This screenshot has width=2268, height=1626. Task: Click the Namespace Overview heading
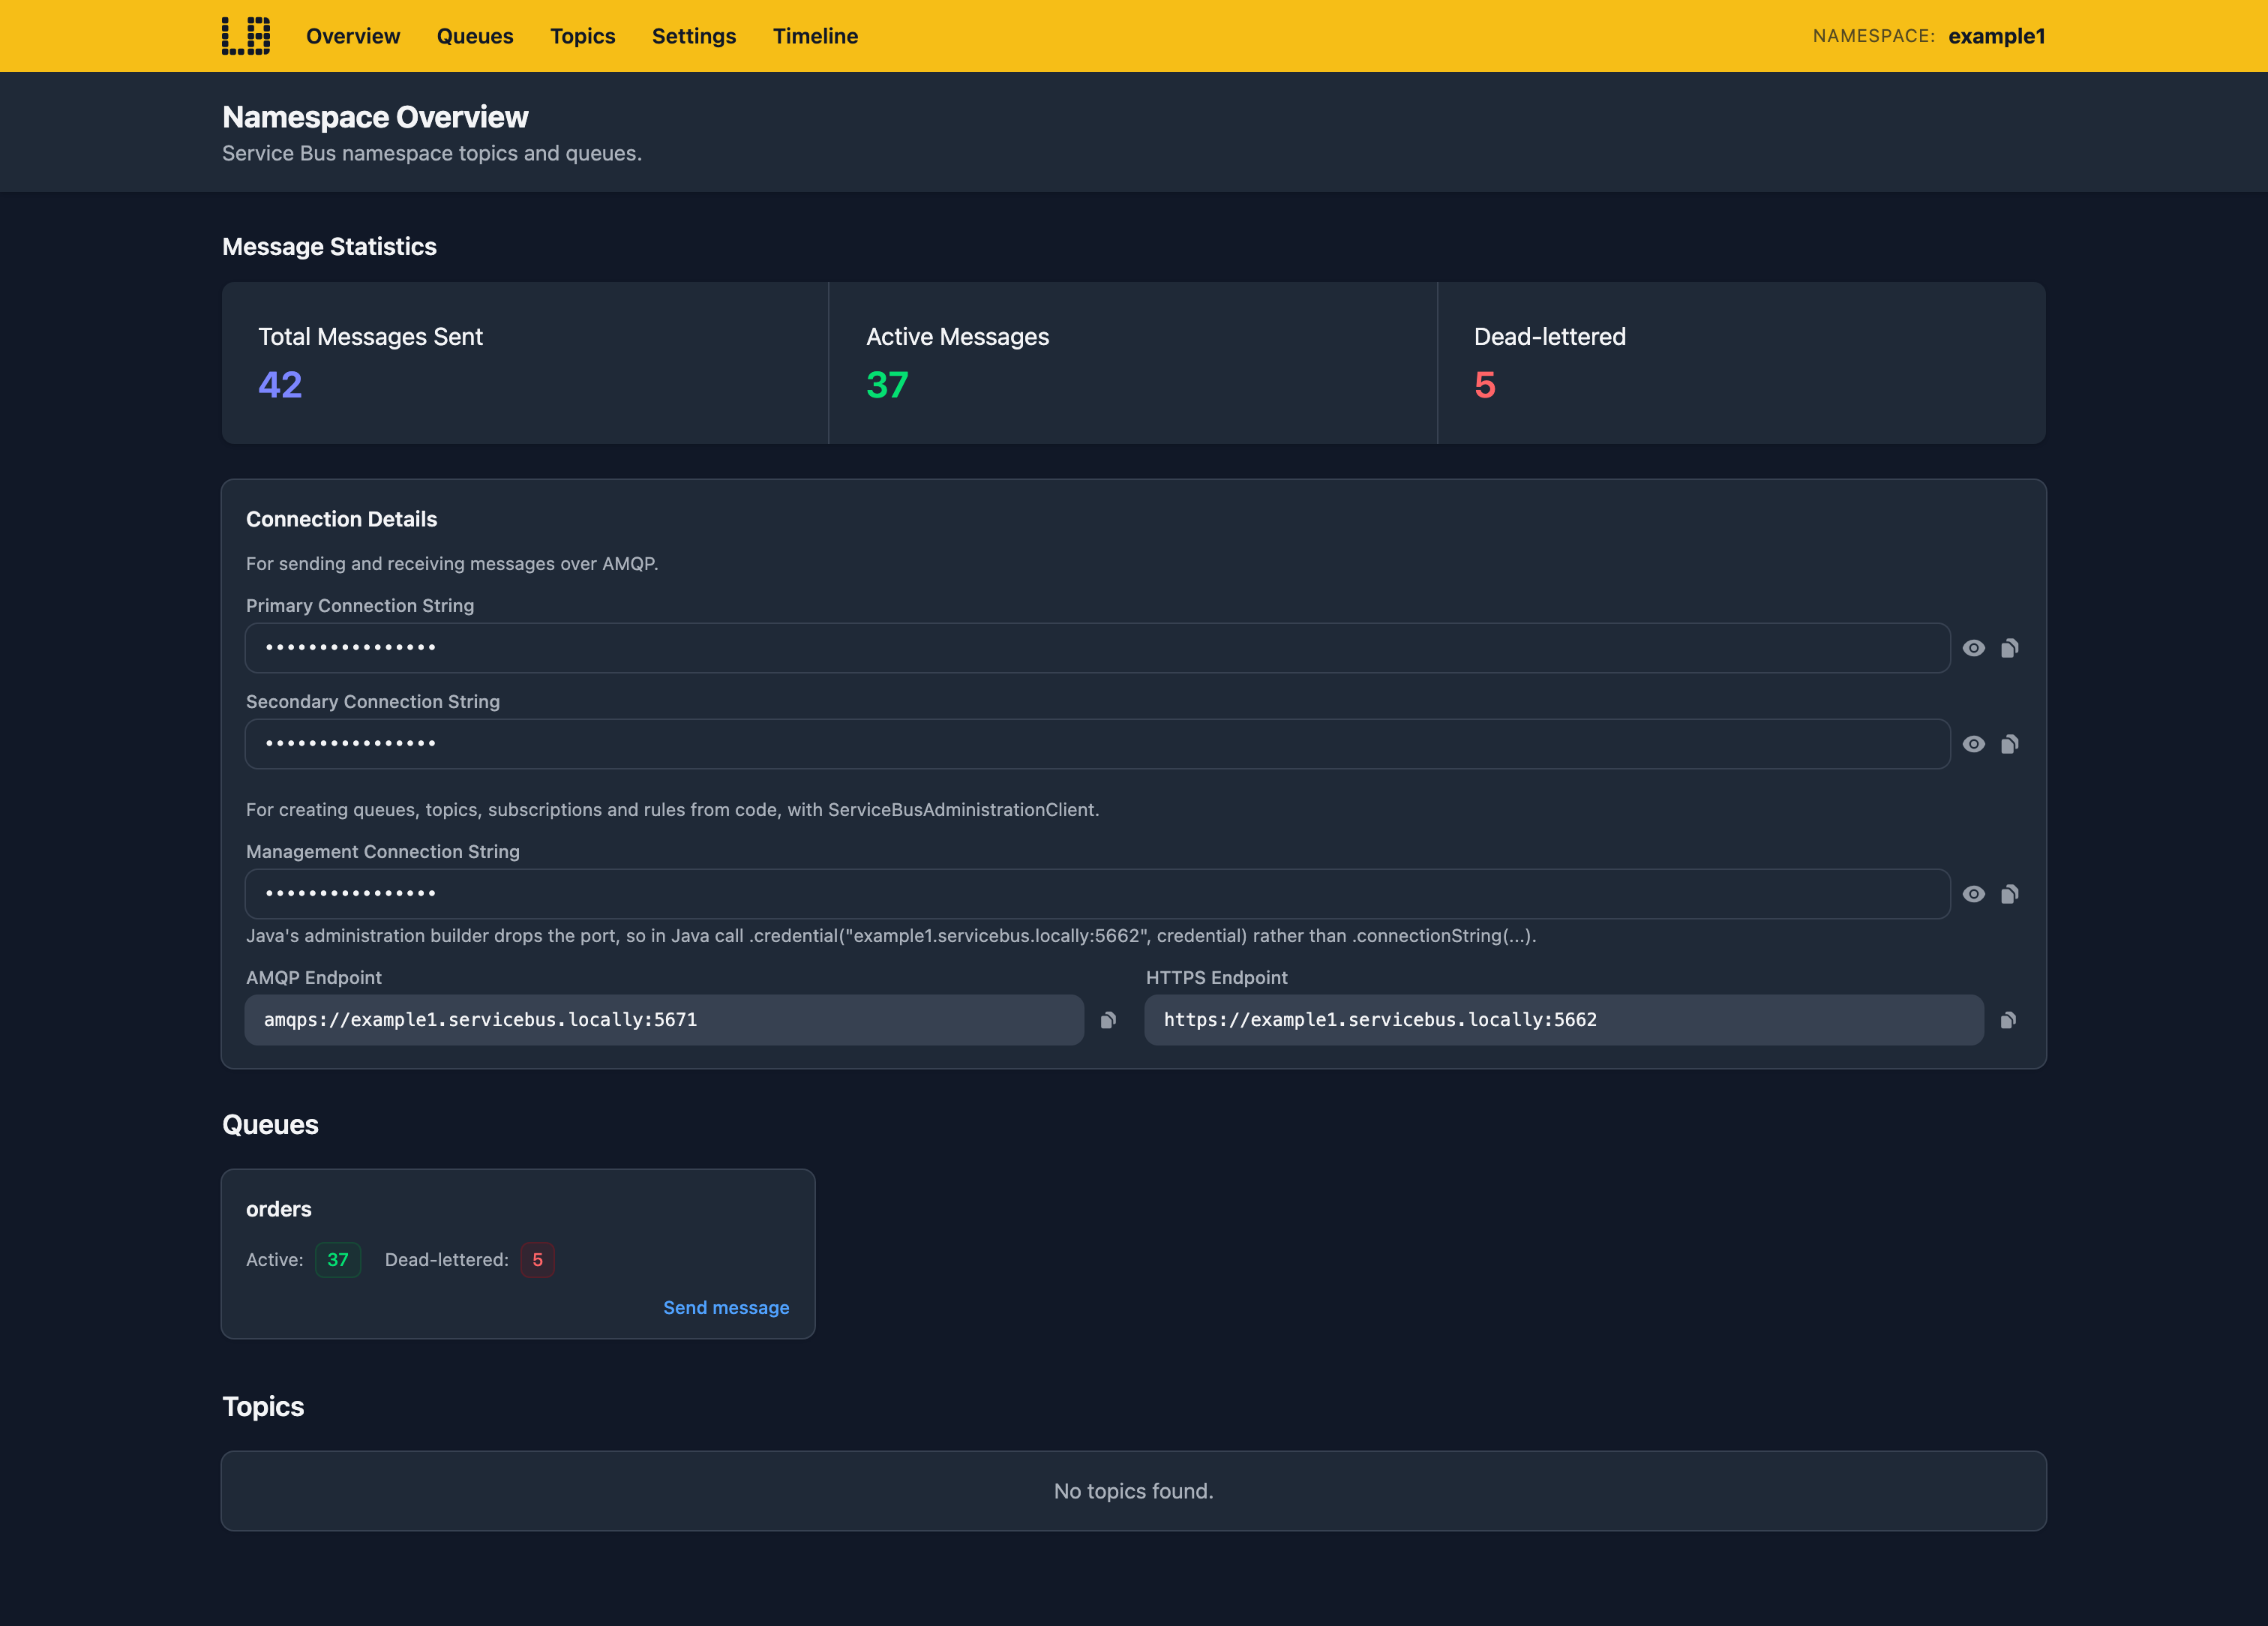[375, 117]
